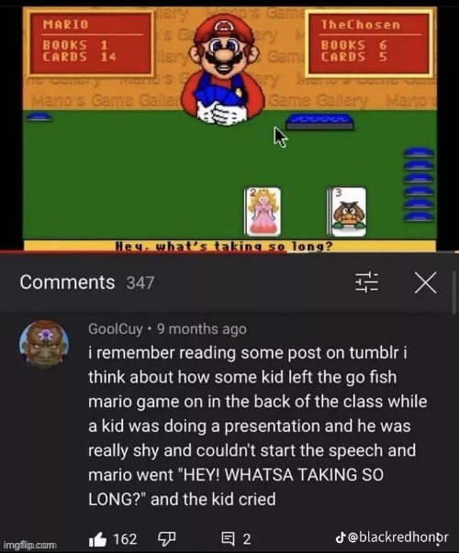Click TheChosen player scoreboard panel

pyautogui.click(x=369, y=43)
